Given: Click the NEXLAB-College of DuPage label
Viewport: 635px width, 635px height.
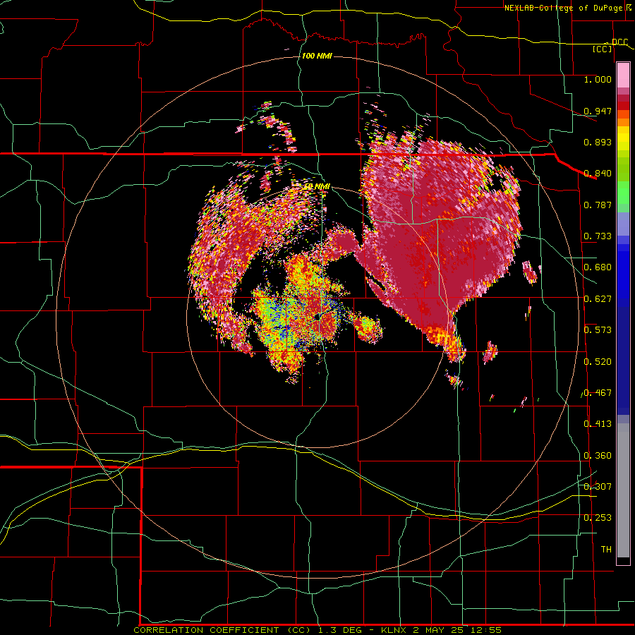Looking at the screenshot, I should (564, 8).
